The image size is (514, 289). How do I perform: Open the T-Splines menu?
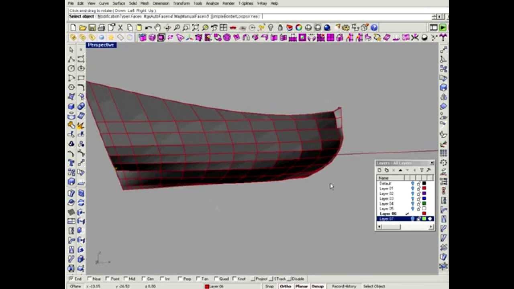point(245,3)
